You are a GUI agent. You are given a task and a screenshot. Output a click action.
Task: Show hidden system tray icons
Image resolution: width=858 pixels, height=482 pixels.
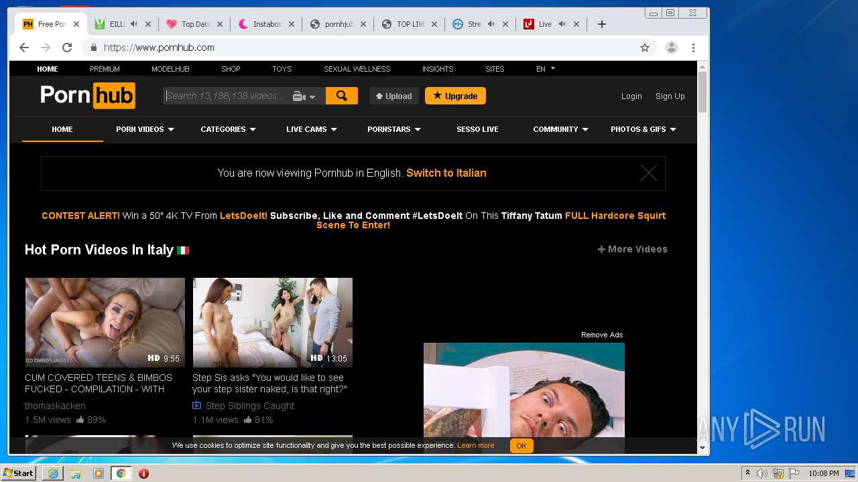point(747,473)
